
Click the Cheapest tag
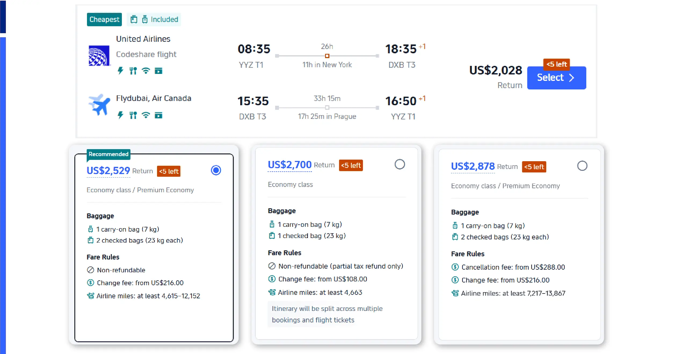pyautogui.click(x=104, y=20)
